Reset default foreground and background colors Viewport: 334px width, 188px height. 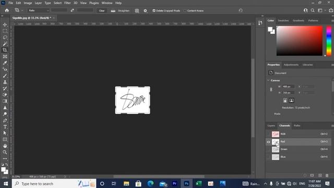click(x=2, y=164)
